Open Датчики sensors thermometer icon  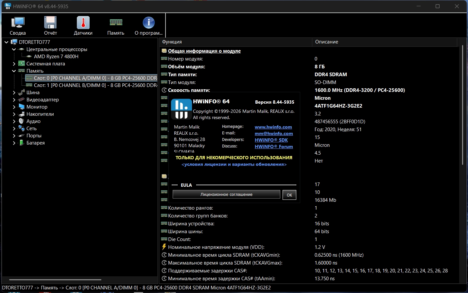tap(83, 26)
